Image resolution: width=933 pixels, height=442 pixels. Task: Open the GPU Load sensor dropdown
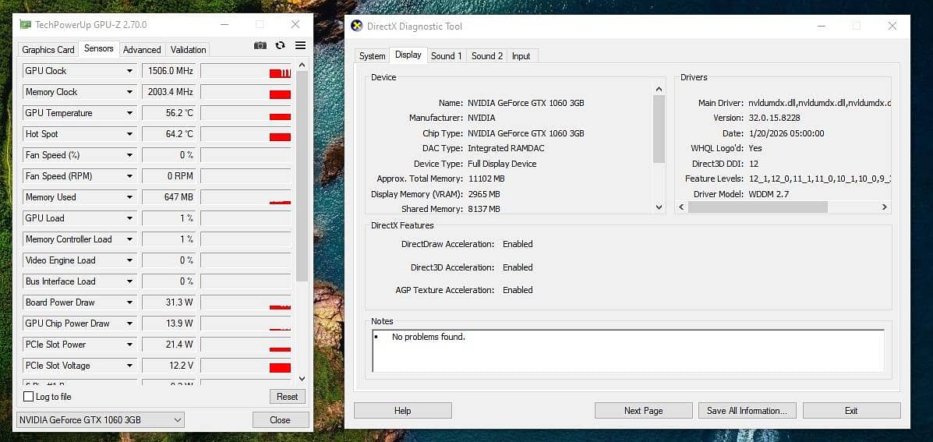coord(129,218)
